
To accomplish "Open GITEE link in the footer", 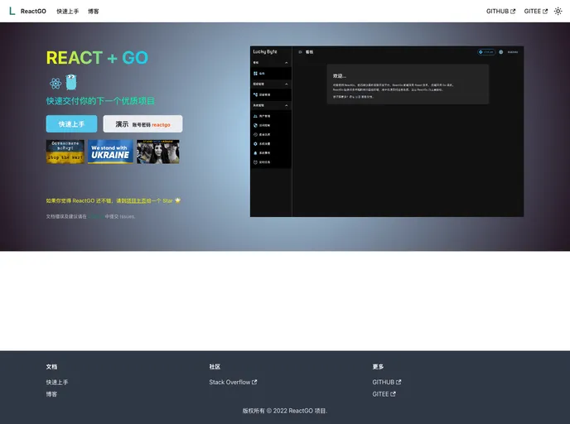I will 384,394.
